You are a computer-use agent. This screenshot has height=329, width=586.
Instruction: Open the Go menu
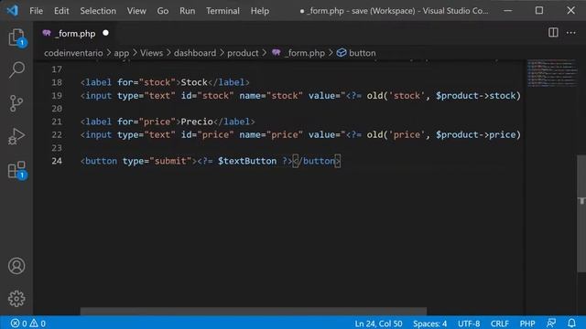[163, 11]
